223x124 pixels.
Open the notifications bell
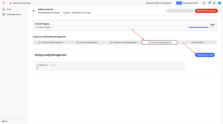(x=209, y=3)
